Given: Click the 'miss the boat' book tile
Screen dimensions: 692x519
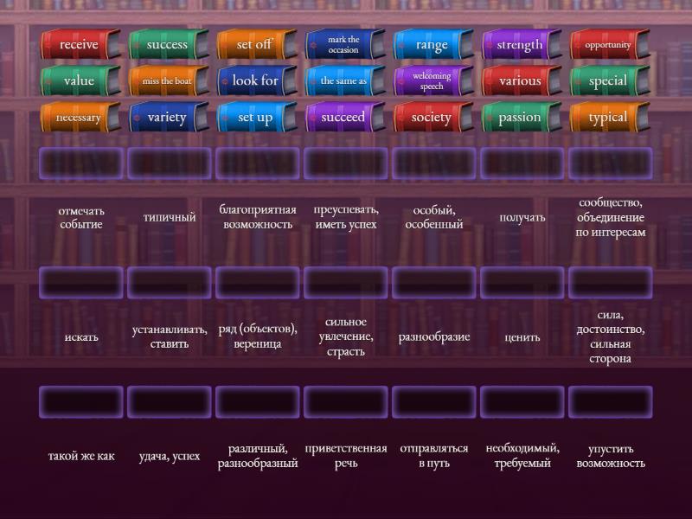Looking at the screenshot, I should coord(168,81).
